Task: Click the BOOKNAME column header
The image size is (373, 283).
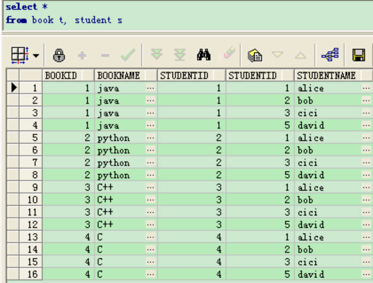Action: [126, 75]
